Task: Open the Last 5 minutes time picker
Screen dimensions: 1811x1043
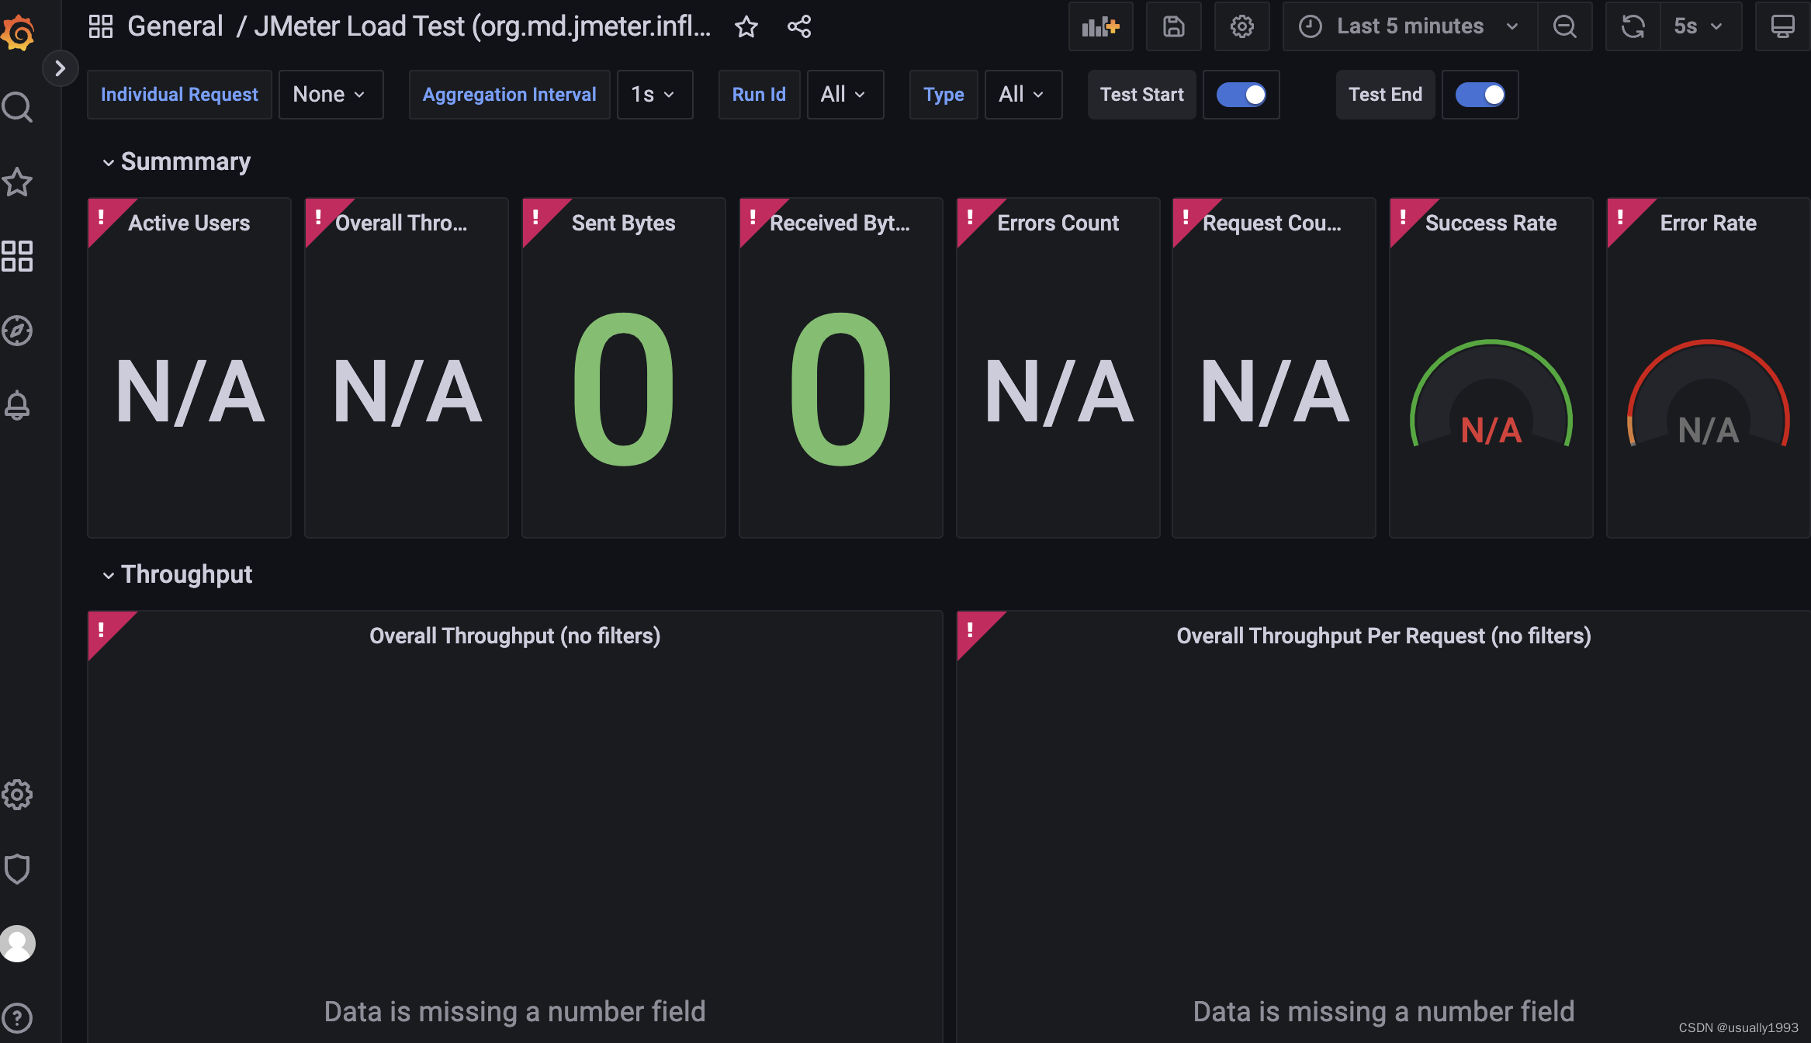Action: tap(1410, 26)
